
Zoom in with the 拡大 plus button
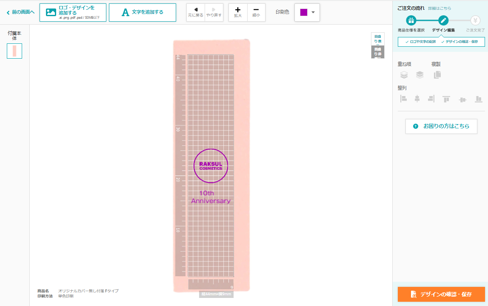(x=238, y=12)
